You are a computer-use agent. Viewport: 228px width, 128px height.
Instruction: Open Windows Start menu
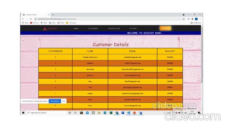tap(23, 113)
